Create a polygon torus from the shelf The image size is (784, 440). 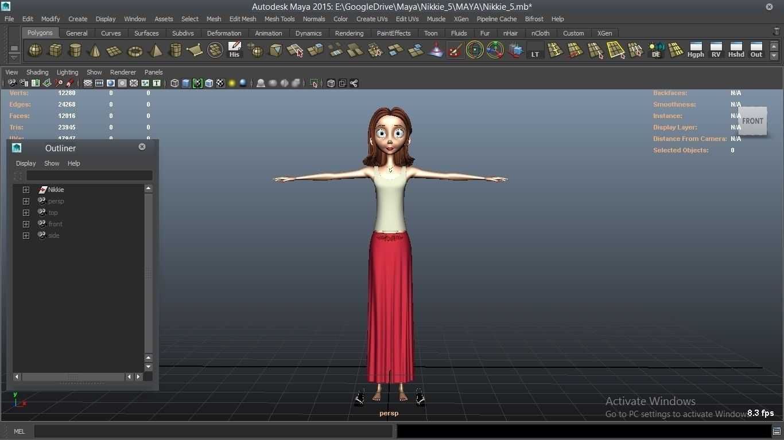(135, 50)
